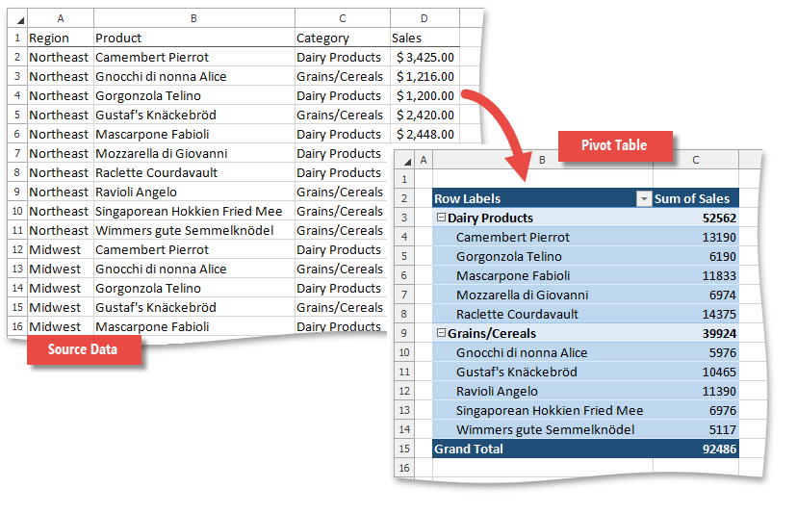
Task: Select row 16 header in source data
Action: (x=17, y=326)
